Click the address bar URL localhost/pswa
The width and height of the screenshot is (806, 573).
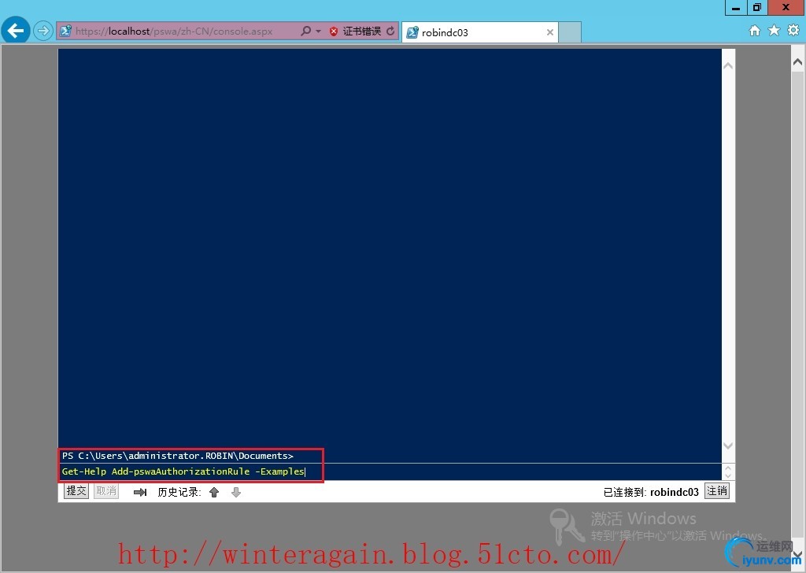pos(174,31)
